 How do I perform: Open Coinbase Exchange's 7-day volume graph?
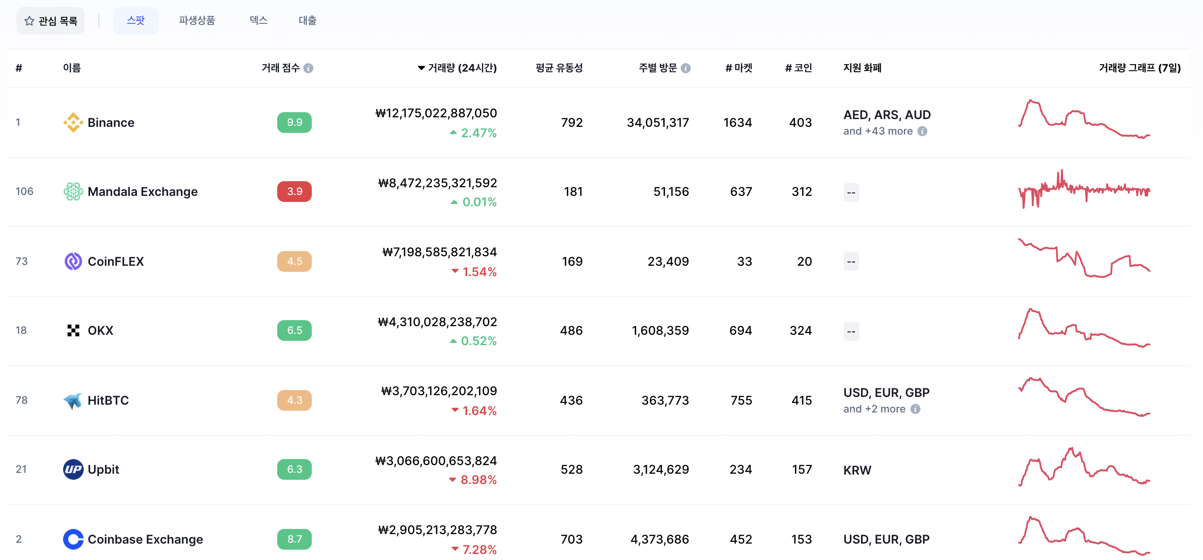click(x=1084, y=536)
